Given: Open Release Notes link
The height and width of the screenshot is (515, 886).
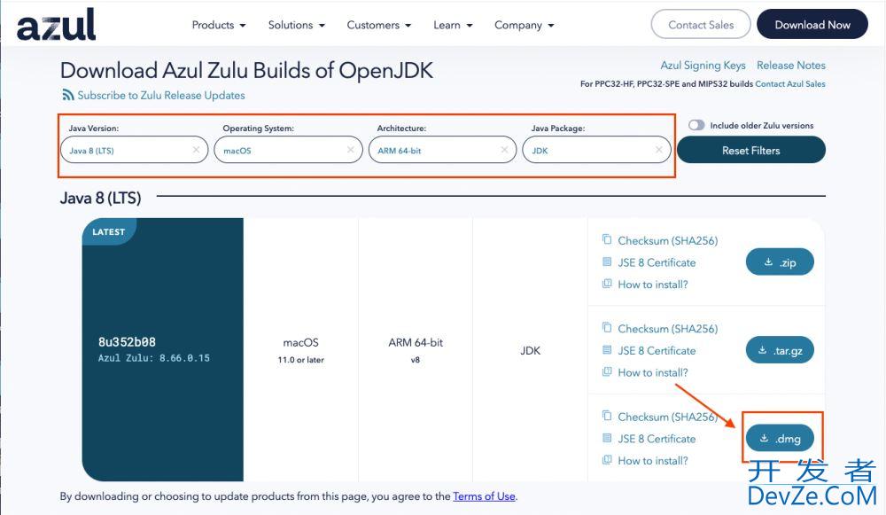Looking at the screenshot, I should [x=791, y=65].
